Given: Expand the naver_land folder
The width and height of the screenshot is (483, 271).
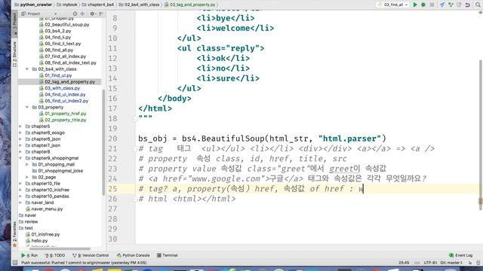Looking at the screenshot, I should point(20,202).
